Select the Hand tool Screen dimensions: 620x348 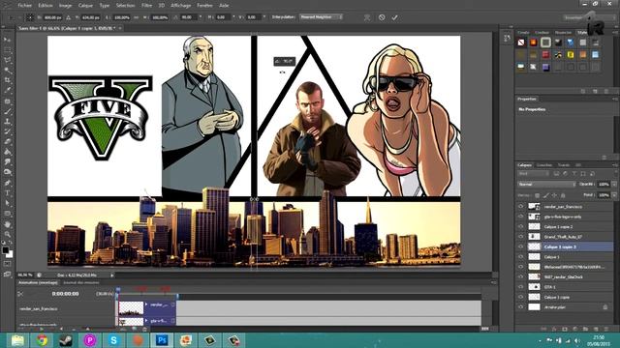pos(7,224)
